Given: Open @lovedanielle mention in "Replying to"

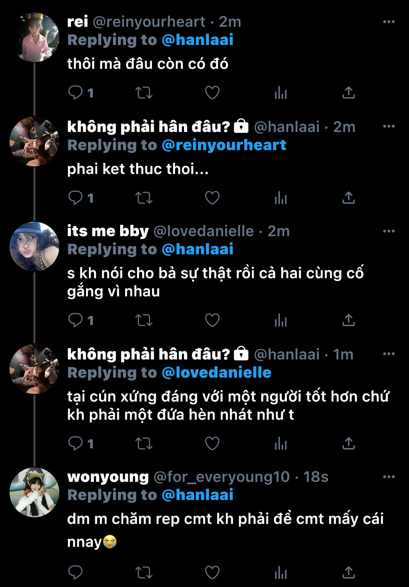Looking at the screenshot, I should 217,373.
